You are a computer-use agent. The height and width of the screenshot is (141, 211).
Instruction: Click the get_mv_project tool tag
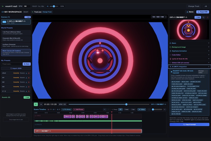pyautogui.click(x=176, y=82)
